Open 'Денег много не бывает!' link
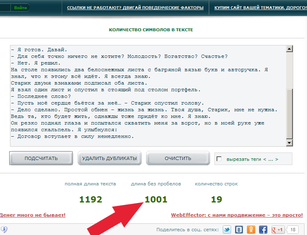 (33, 215)
